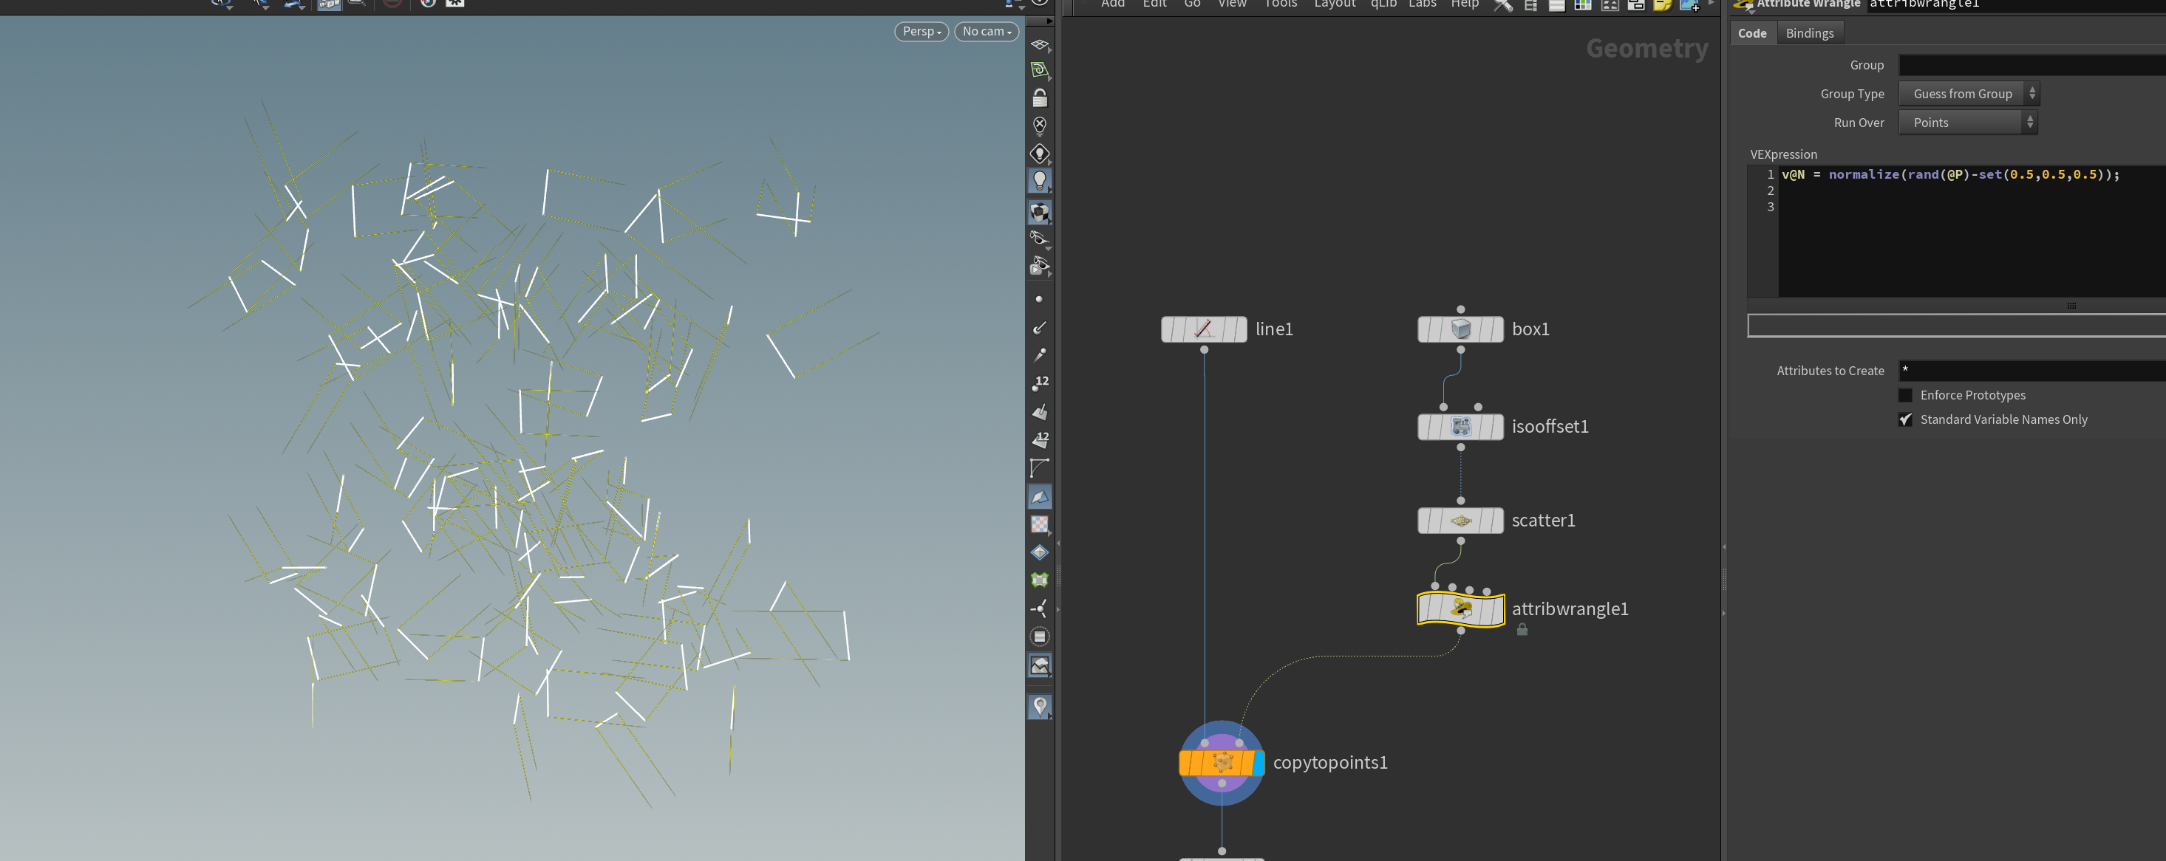Viewport: 2166px width, 861px height.
Task: Open the Layout menu
Action: click(x=1335, y=4)
